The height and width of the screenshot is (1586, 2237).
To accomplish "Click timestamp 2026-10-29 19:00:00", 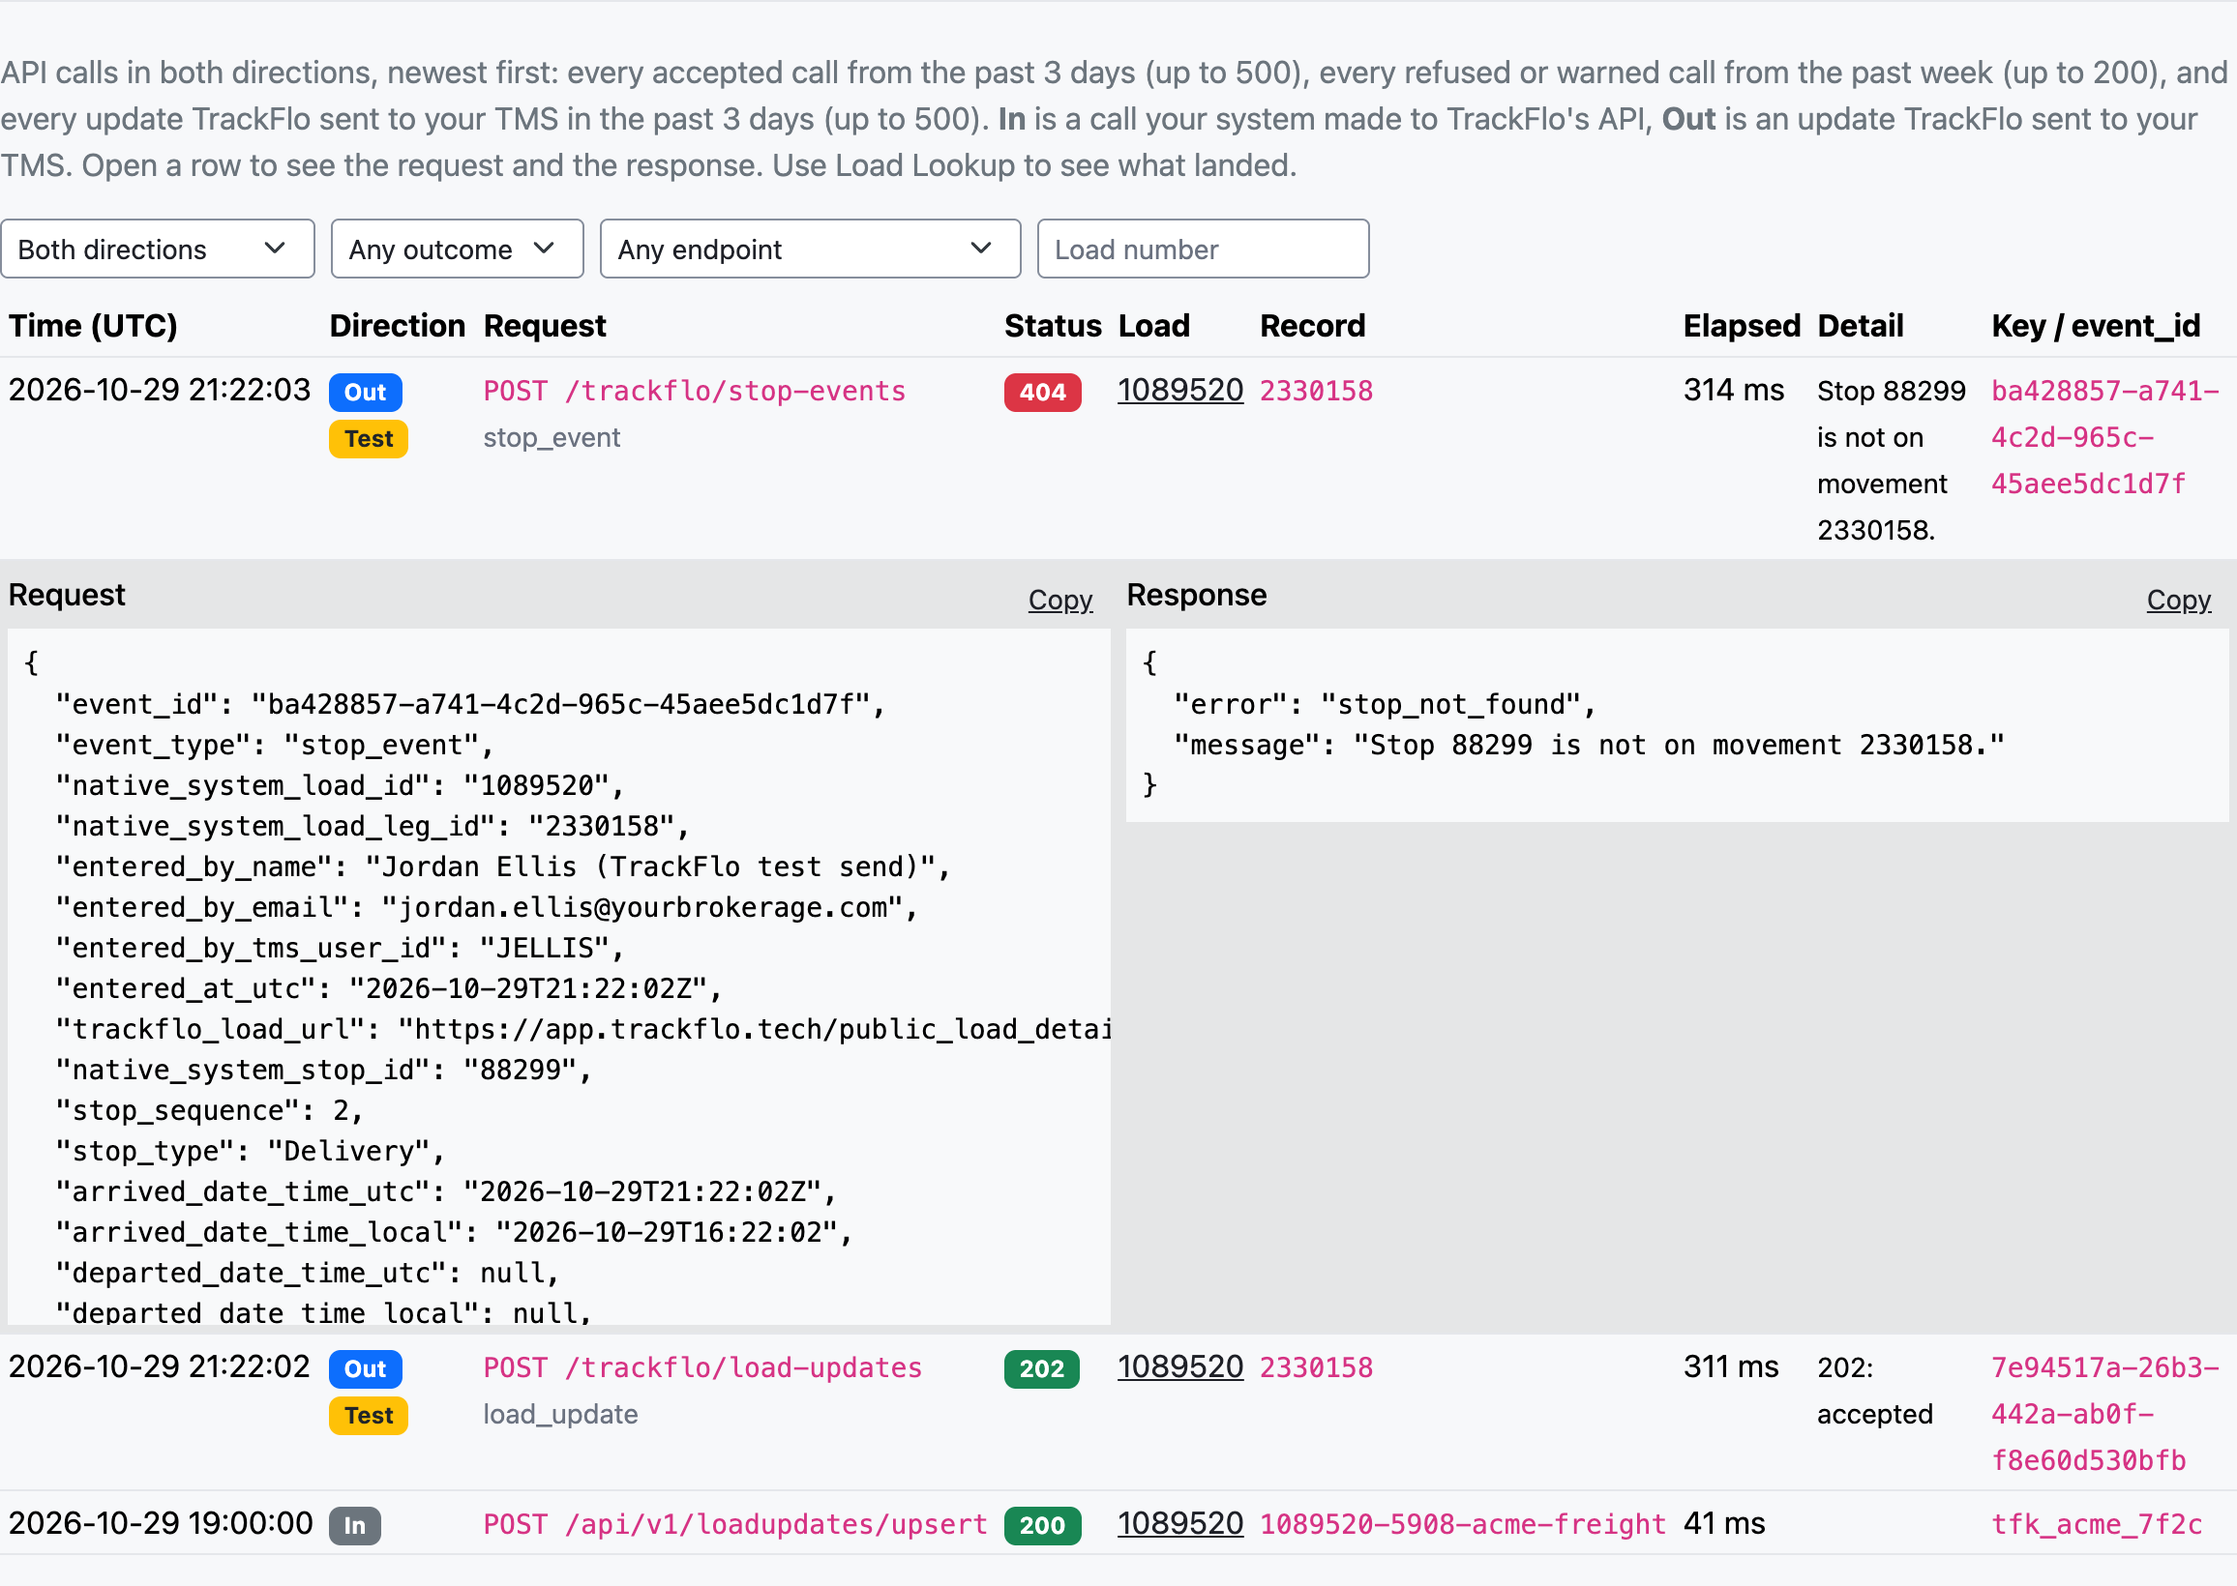I will (161, 1523).
